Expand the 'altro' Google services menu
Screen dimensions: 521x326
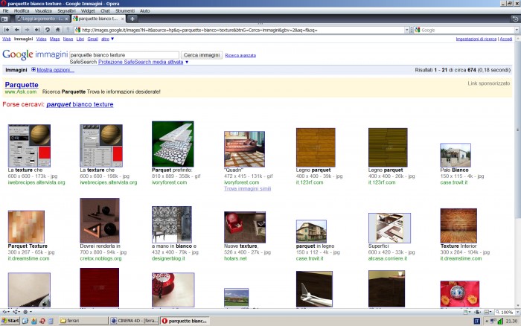(108, 39)
